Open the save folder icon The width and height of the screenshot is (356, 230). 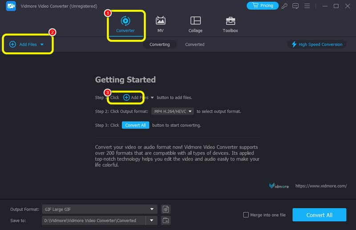click(x=166, y=220)
